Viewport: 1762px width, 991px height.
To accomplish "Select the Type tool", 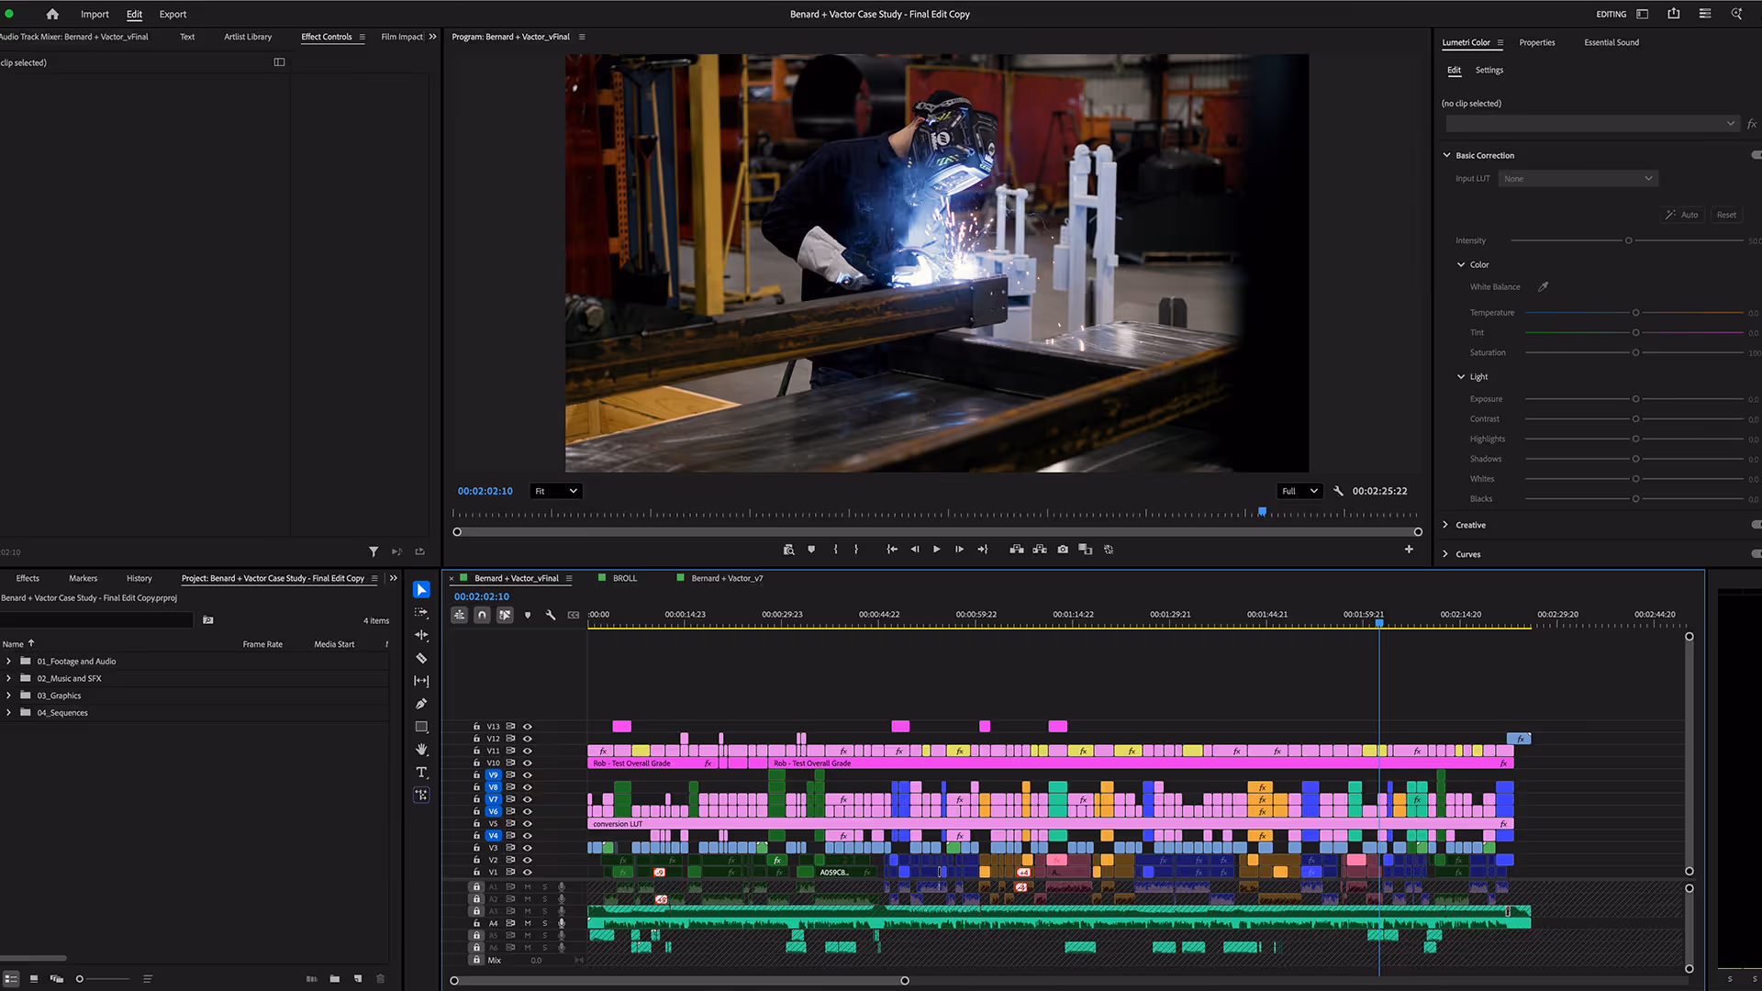I will 421,772.
